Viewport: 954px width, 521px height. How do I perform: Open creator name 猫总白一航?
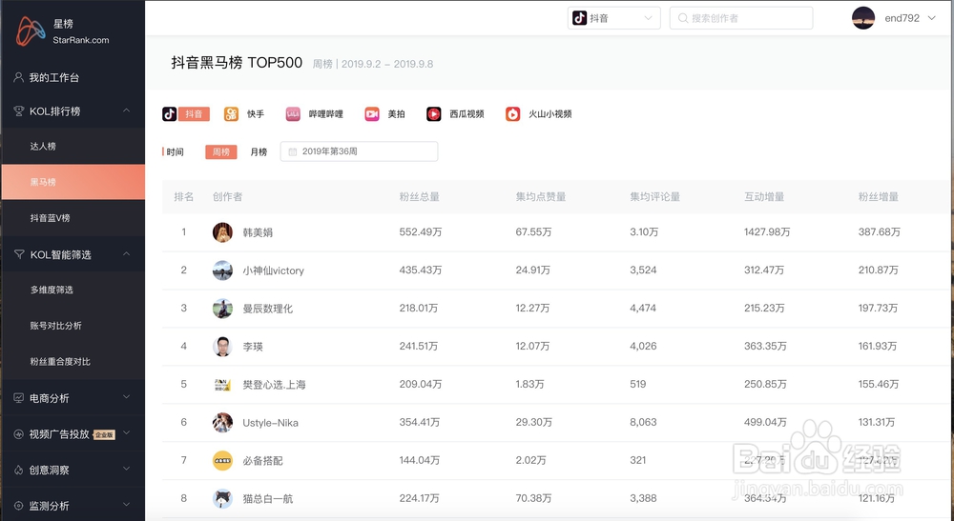tap(268, 499)
